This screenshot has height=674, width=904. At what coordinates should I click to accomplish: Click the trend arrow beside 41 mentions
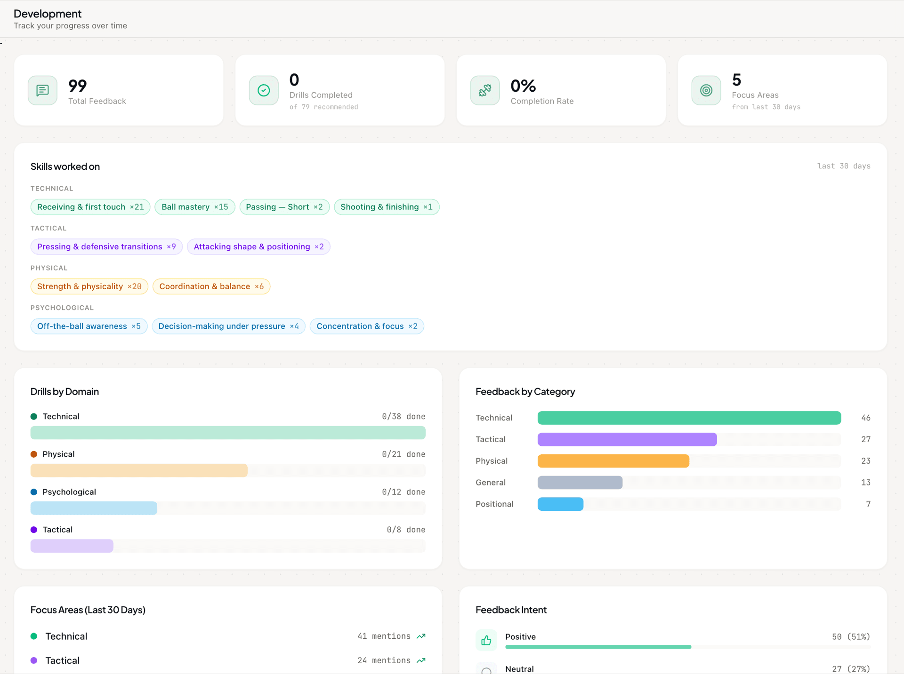pyautogui.click(x=421, y=636)
